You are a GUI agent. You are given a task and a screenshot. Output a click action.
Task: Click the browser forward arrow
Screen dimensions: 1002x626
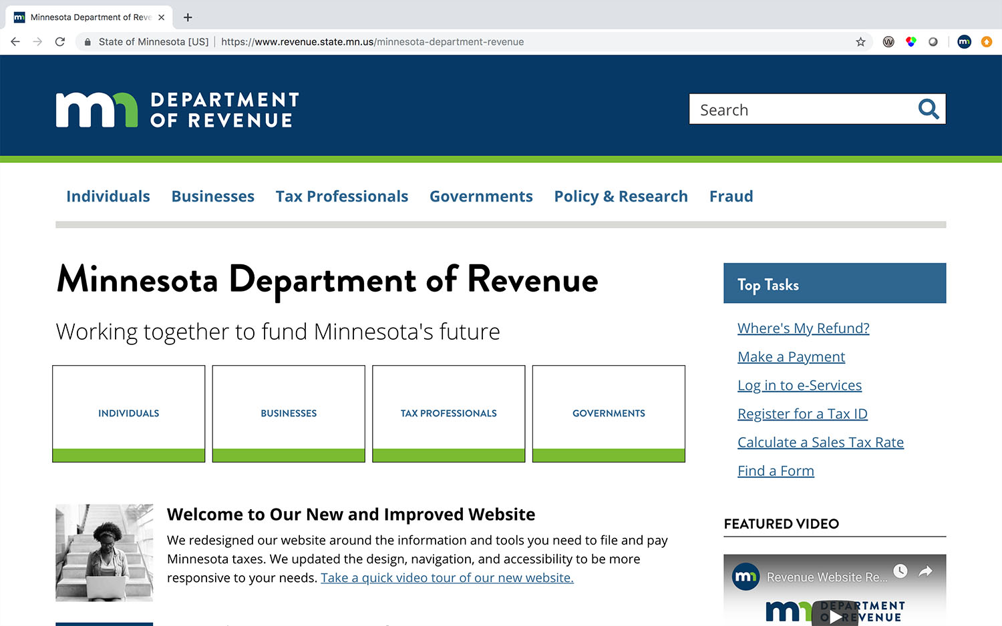click(37, 41)
